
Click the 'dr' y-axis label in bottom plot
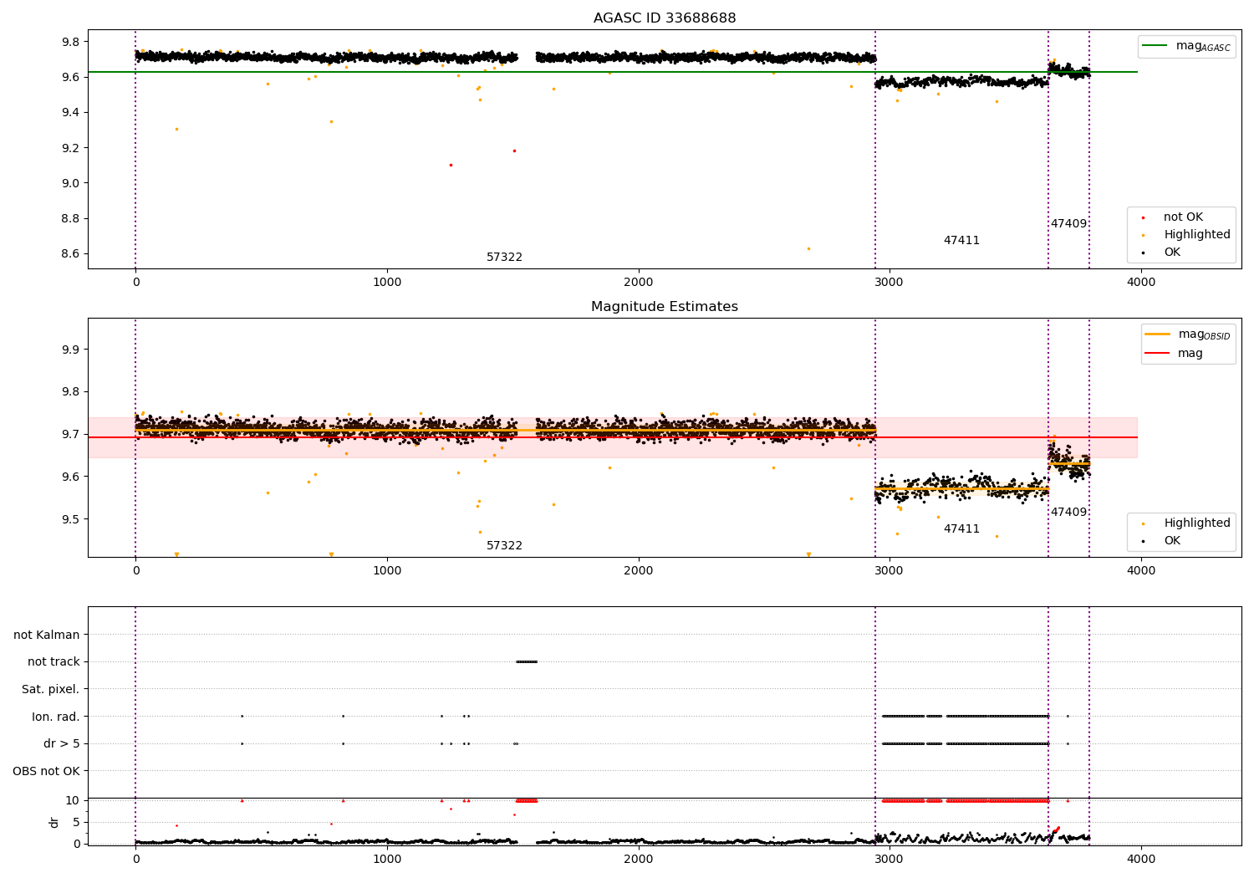54,822
